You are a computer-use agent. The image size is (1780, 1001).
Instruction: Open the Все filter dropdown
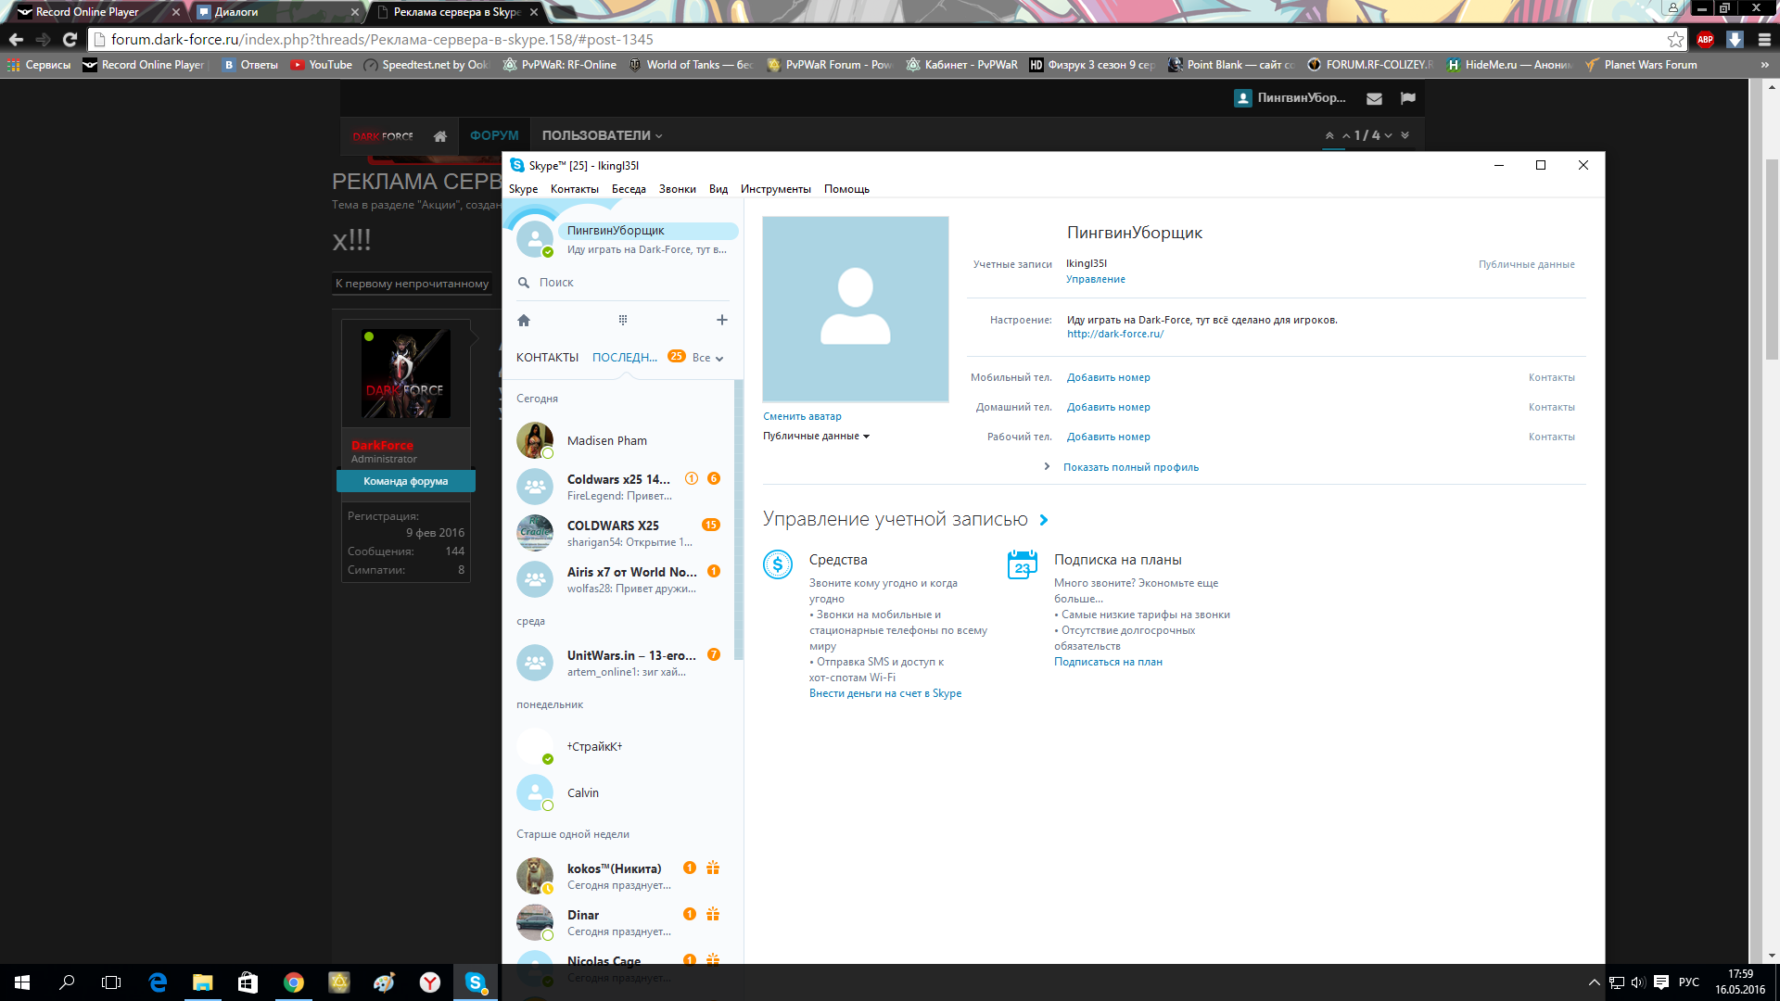click(707, 358)
